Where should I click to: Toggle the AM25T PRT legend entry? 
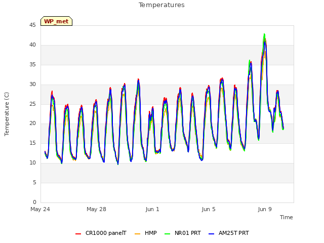229,233
